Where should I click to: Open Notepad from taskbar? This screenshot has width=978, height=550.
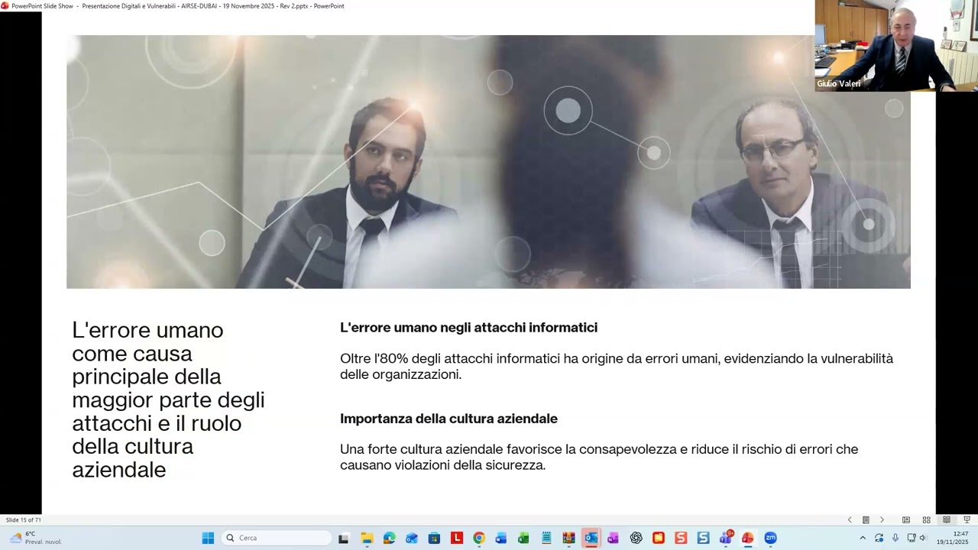pyautogui.click(x=546, y=538)
